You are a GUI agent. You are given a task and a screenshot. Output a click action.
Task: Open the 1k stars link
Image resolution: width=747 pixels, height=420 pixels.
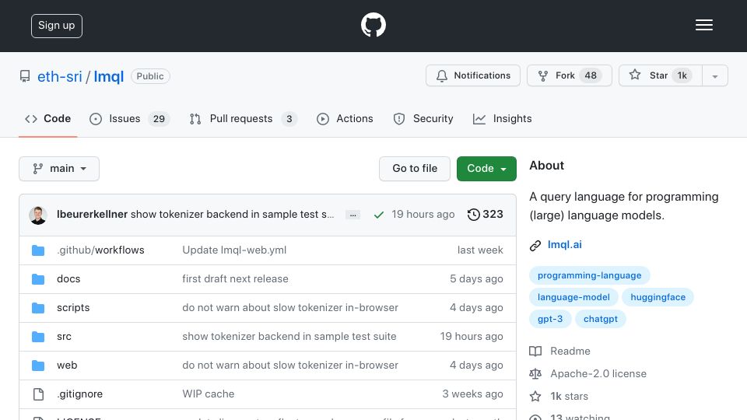click(x=570, y=396)
